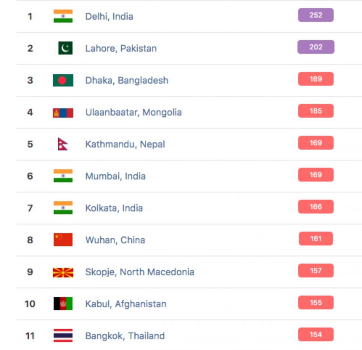Click the Mongolia flag icon

tap(63, 113)
